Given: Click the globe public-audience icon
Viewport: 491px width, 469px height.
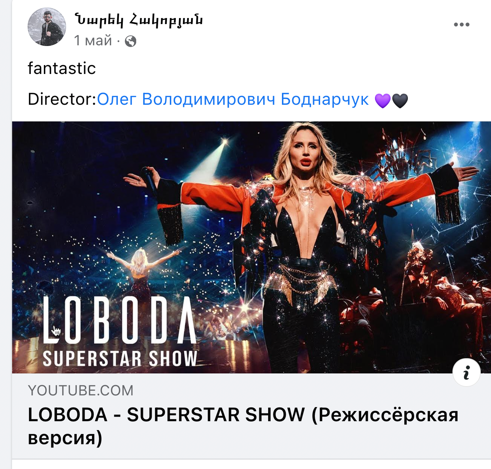Looking at the screenshot, I should click(x=131, y=41).
